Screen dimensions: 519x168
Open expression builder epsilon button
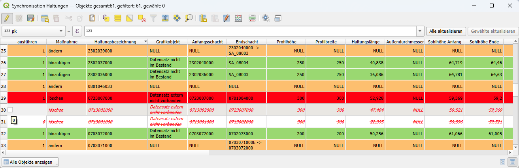tap(77, 31)
